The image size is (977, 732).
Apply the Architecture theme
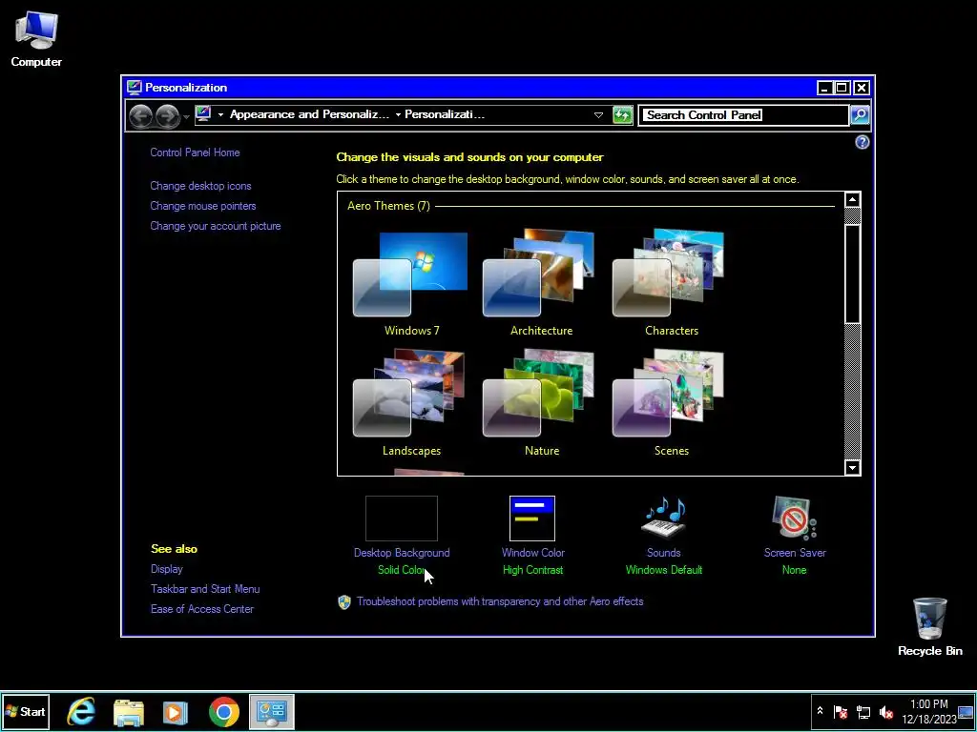point(540,283)
